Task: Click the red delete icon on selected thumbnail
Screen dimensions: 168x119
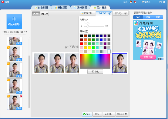Action: [21, 96]
